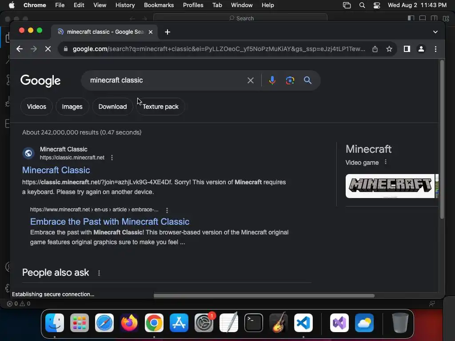The height and width of the screenshot is (341, 455).
Task: Open Spotlight search in the menu bar
Action: [x=362, y=5]
